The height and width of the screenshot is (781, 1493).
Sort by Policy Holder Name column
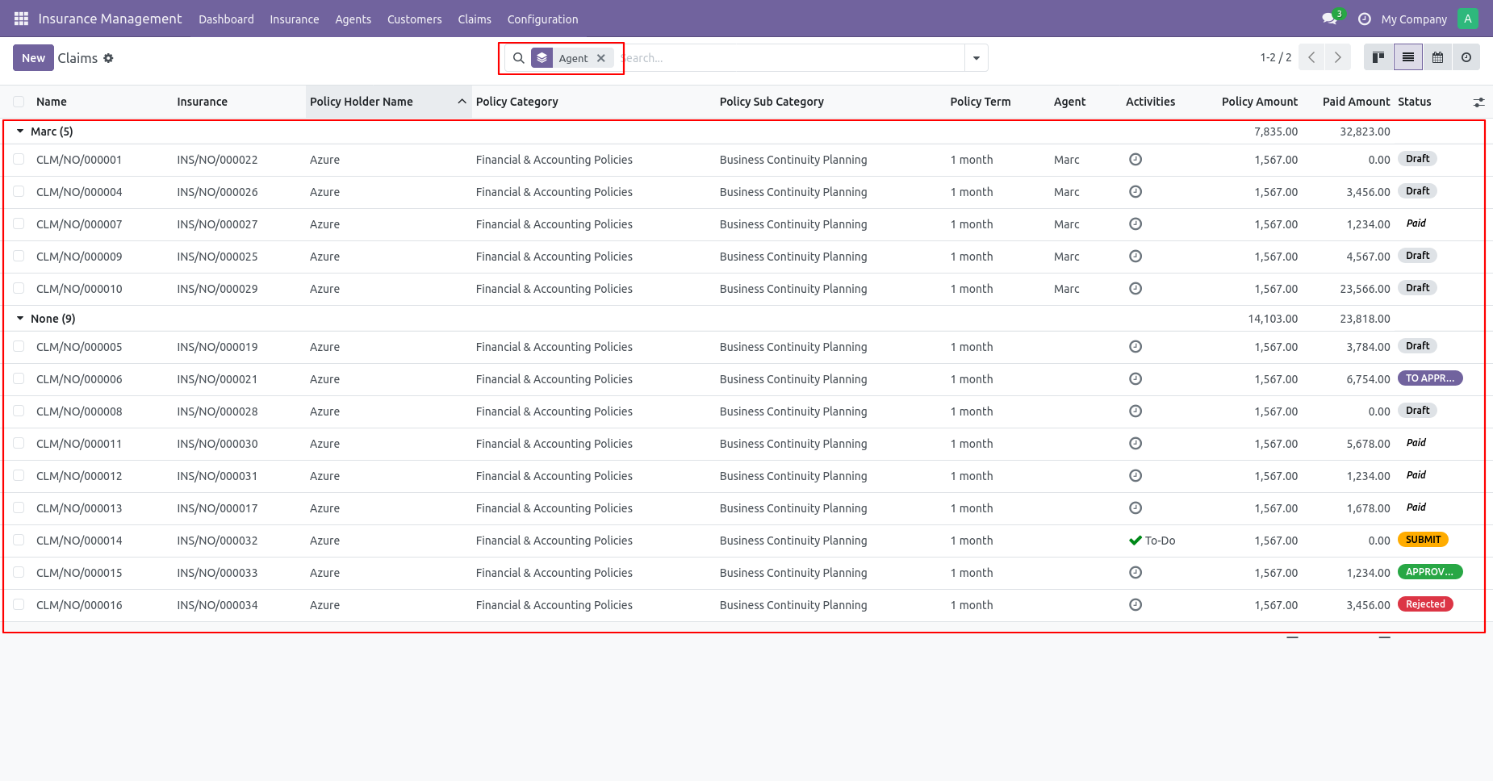(x=388, y=102)
